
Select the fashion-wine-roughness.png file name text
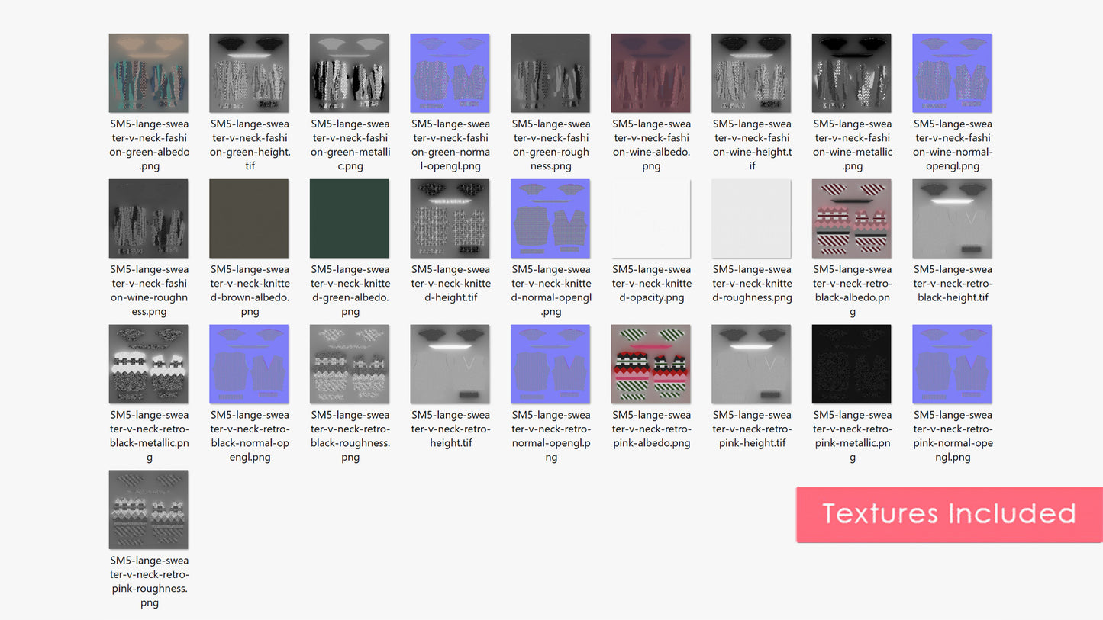(x=149, y=290)
